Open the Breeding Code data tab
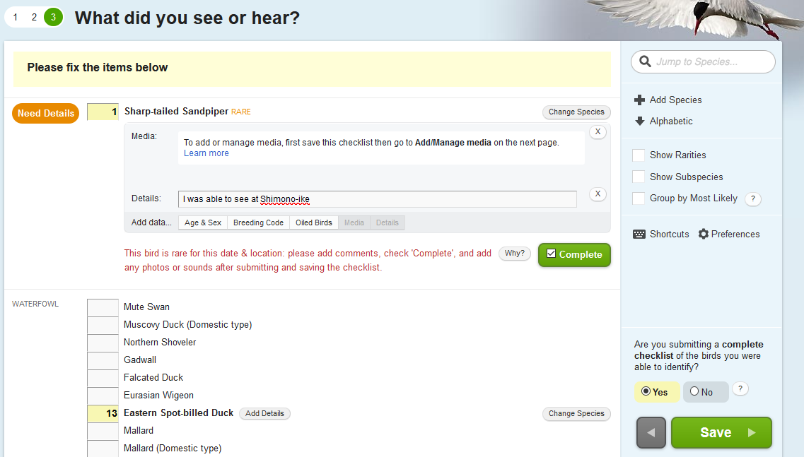 click(x=258, y=223)
